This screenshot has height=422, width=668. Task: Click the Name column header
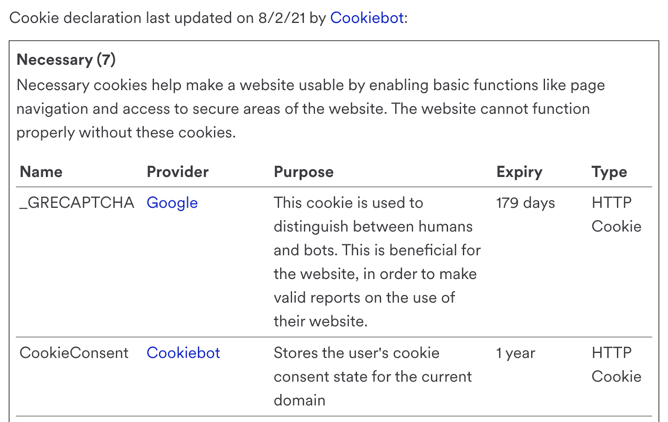[x=41, y=172]
